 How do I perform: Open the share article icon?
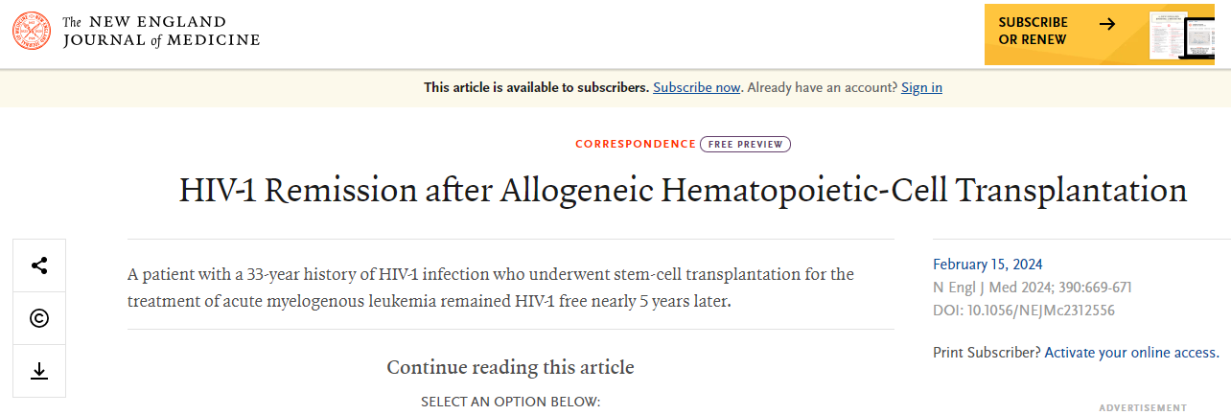coord(39,265)
